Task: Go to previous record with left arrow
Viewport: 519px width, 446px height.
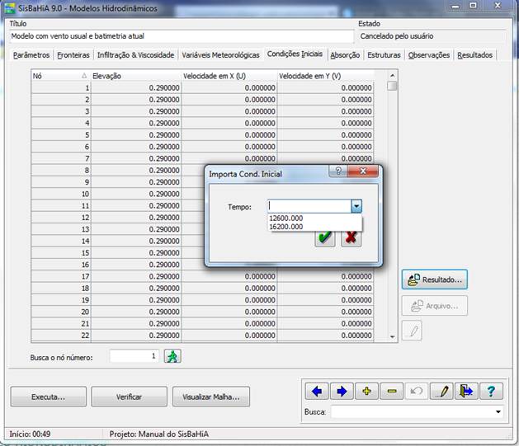Action: coord(317,391)
